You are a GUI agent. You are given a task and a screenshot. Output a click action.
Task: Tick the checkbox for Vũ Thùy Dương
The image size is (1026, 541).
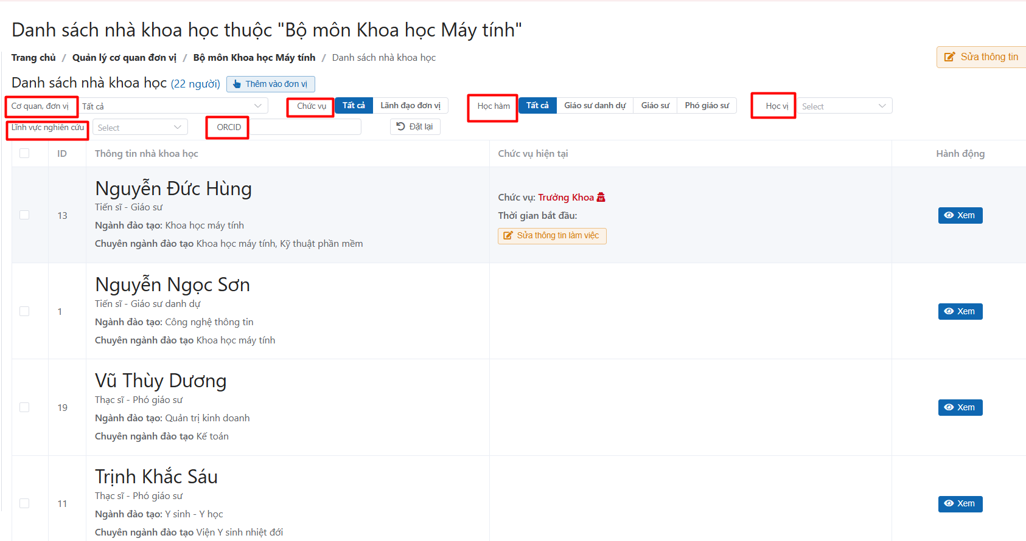24,407
